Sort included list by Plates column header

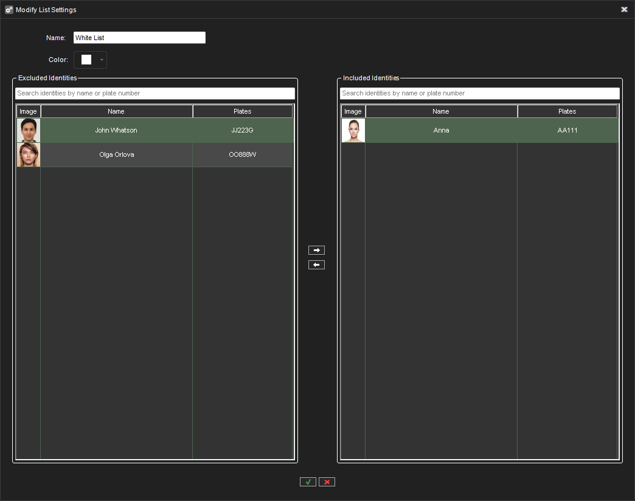tap(567, 111)
